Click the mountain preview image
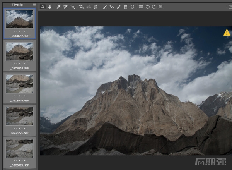Screen dimensions: 232x170 [136, 91]
